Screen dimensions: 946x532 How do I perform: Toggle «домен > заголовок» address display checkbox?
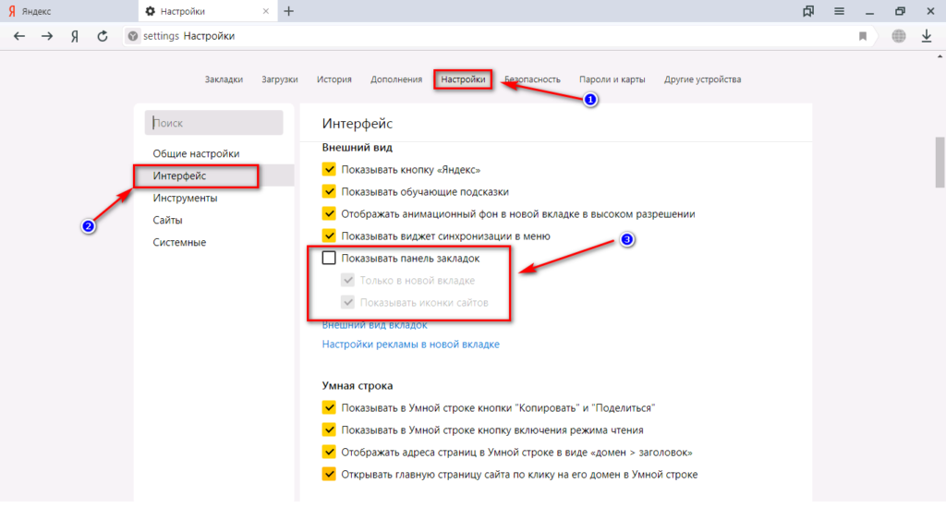pos(329,452)
